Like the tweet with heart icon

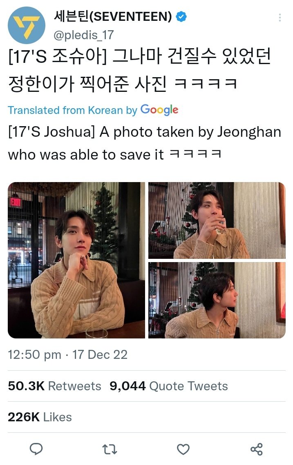tap(183, 449)
